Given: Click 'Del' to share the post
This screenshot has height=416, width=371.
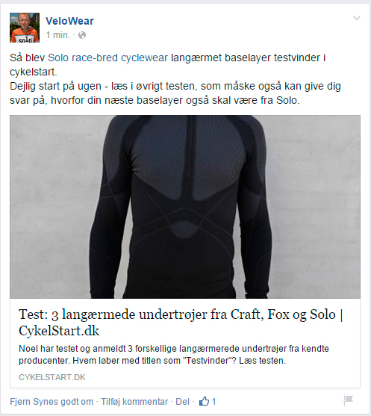Looking at the screenshot, I should tap(182, 402).
